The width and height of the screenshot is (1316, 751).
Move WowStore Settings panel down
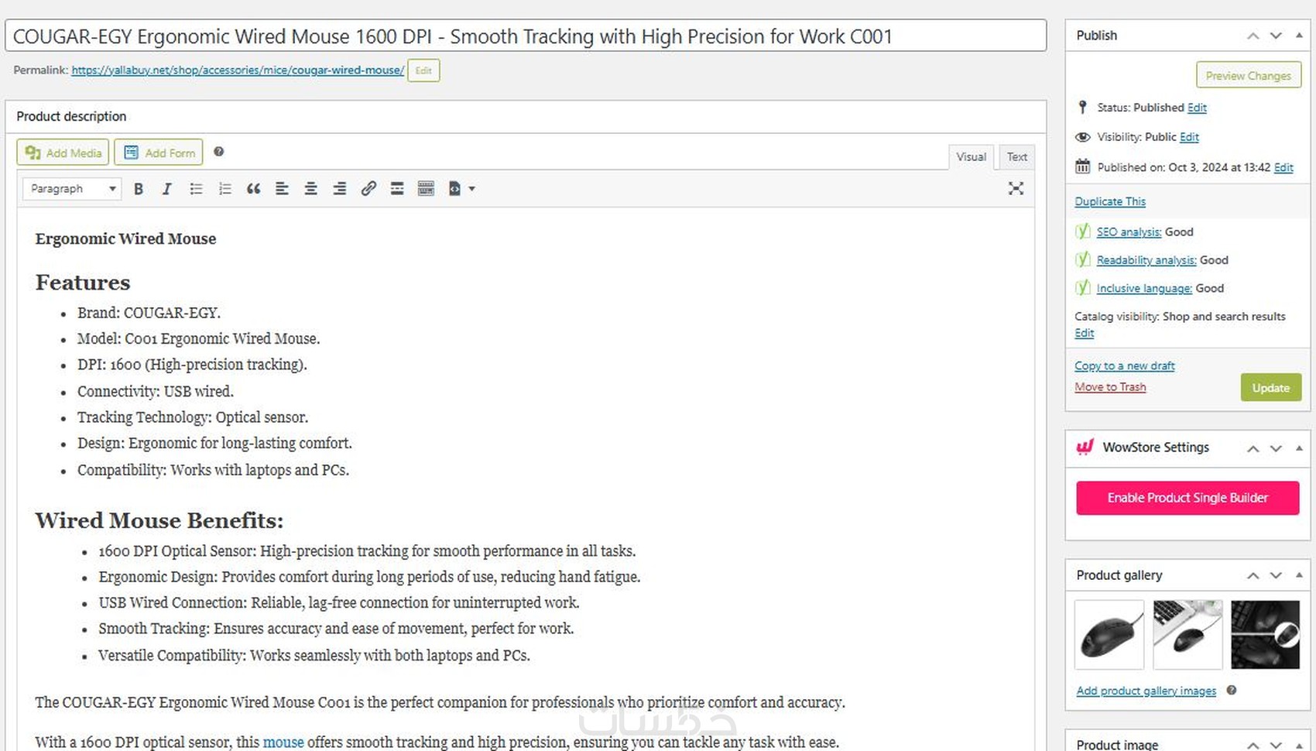(x=1276, y=448)
